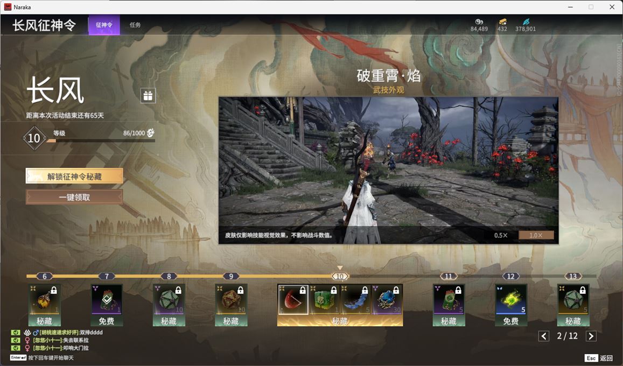Click level marker 9 on the track
The height and width of the screenshot is (366, 623).
pyautogui.click(x=231, y=276)
